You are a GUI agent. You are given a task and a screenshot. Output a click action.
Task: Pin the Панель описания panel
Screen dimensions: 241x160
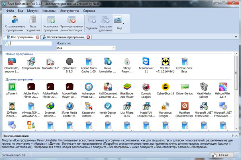[x=233, y=136]
